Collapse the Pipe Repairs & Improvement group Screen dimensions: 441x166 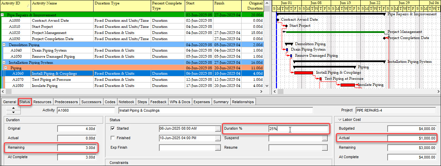[3, 15]
